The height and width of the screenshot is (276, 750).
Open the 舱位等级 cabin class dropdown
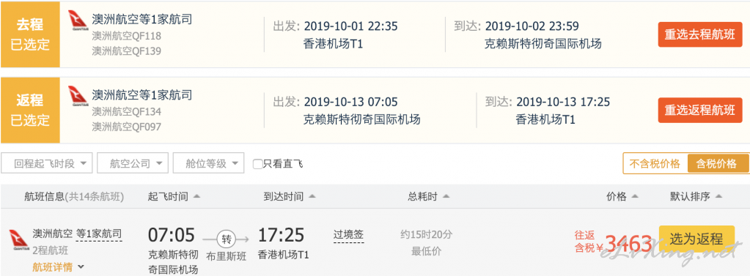coord(209,164)
